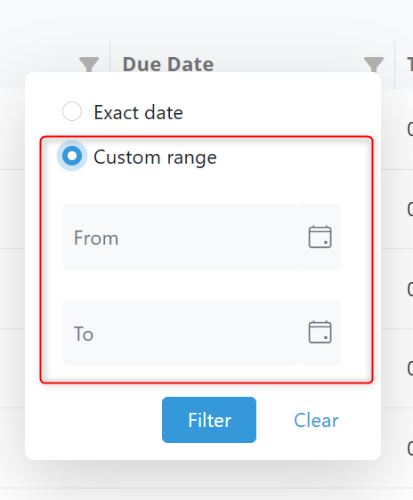This screenshot has width=413, height=500.
Task: Select the Exact date radio button
Action: (x=72, y=111)
